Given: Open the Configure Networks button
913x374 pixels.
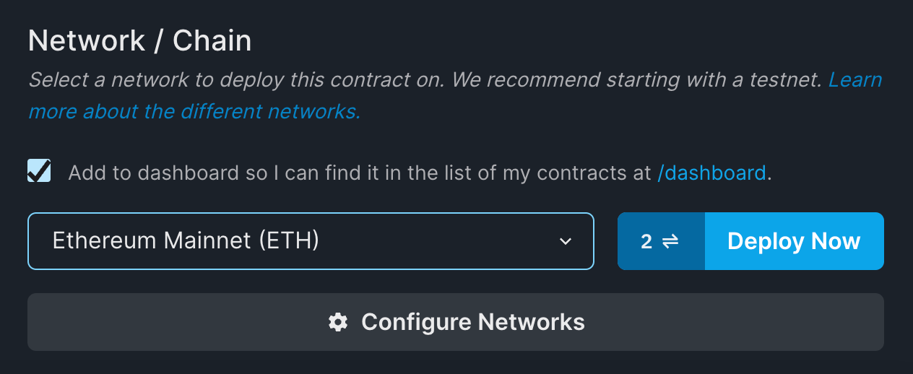Looking at the screenshot, I should 456,322.
